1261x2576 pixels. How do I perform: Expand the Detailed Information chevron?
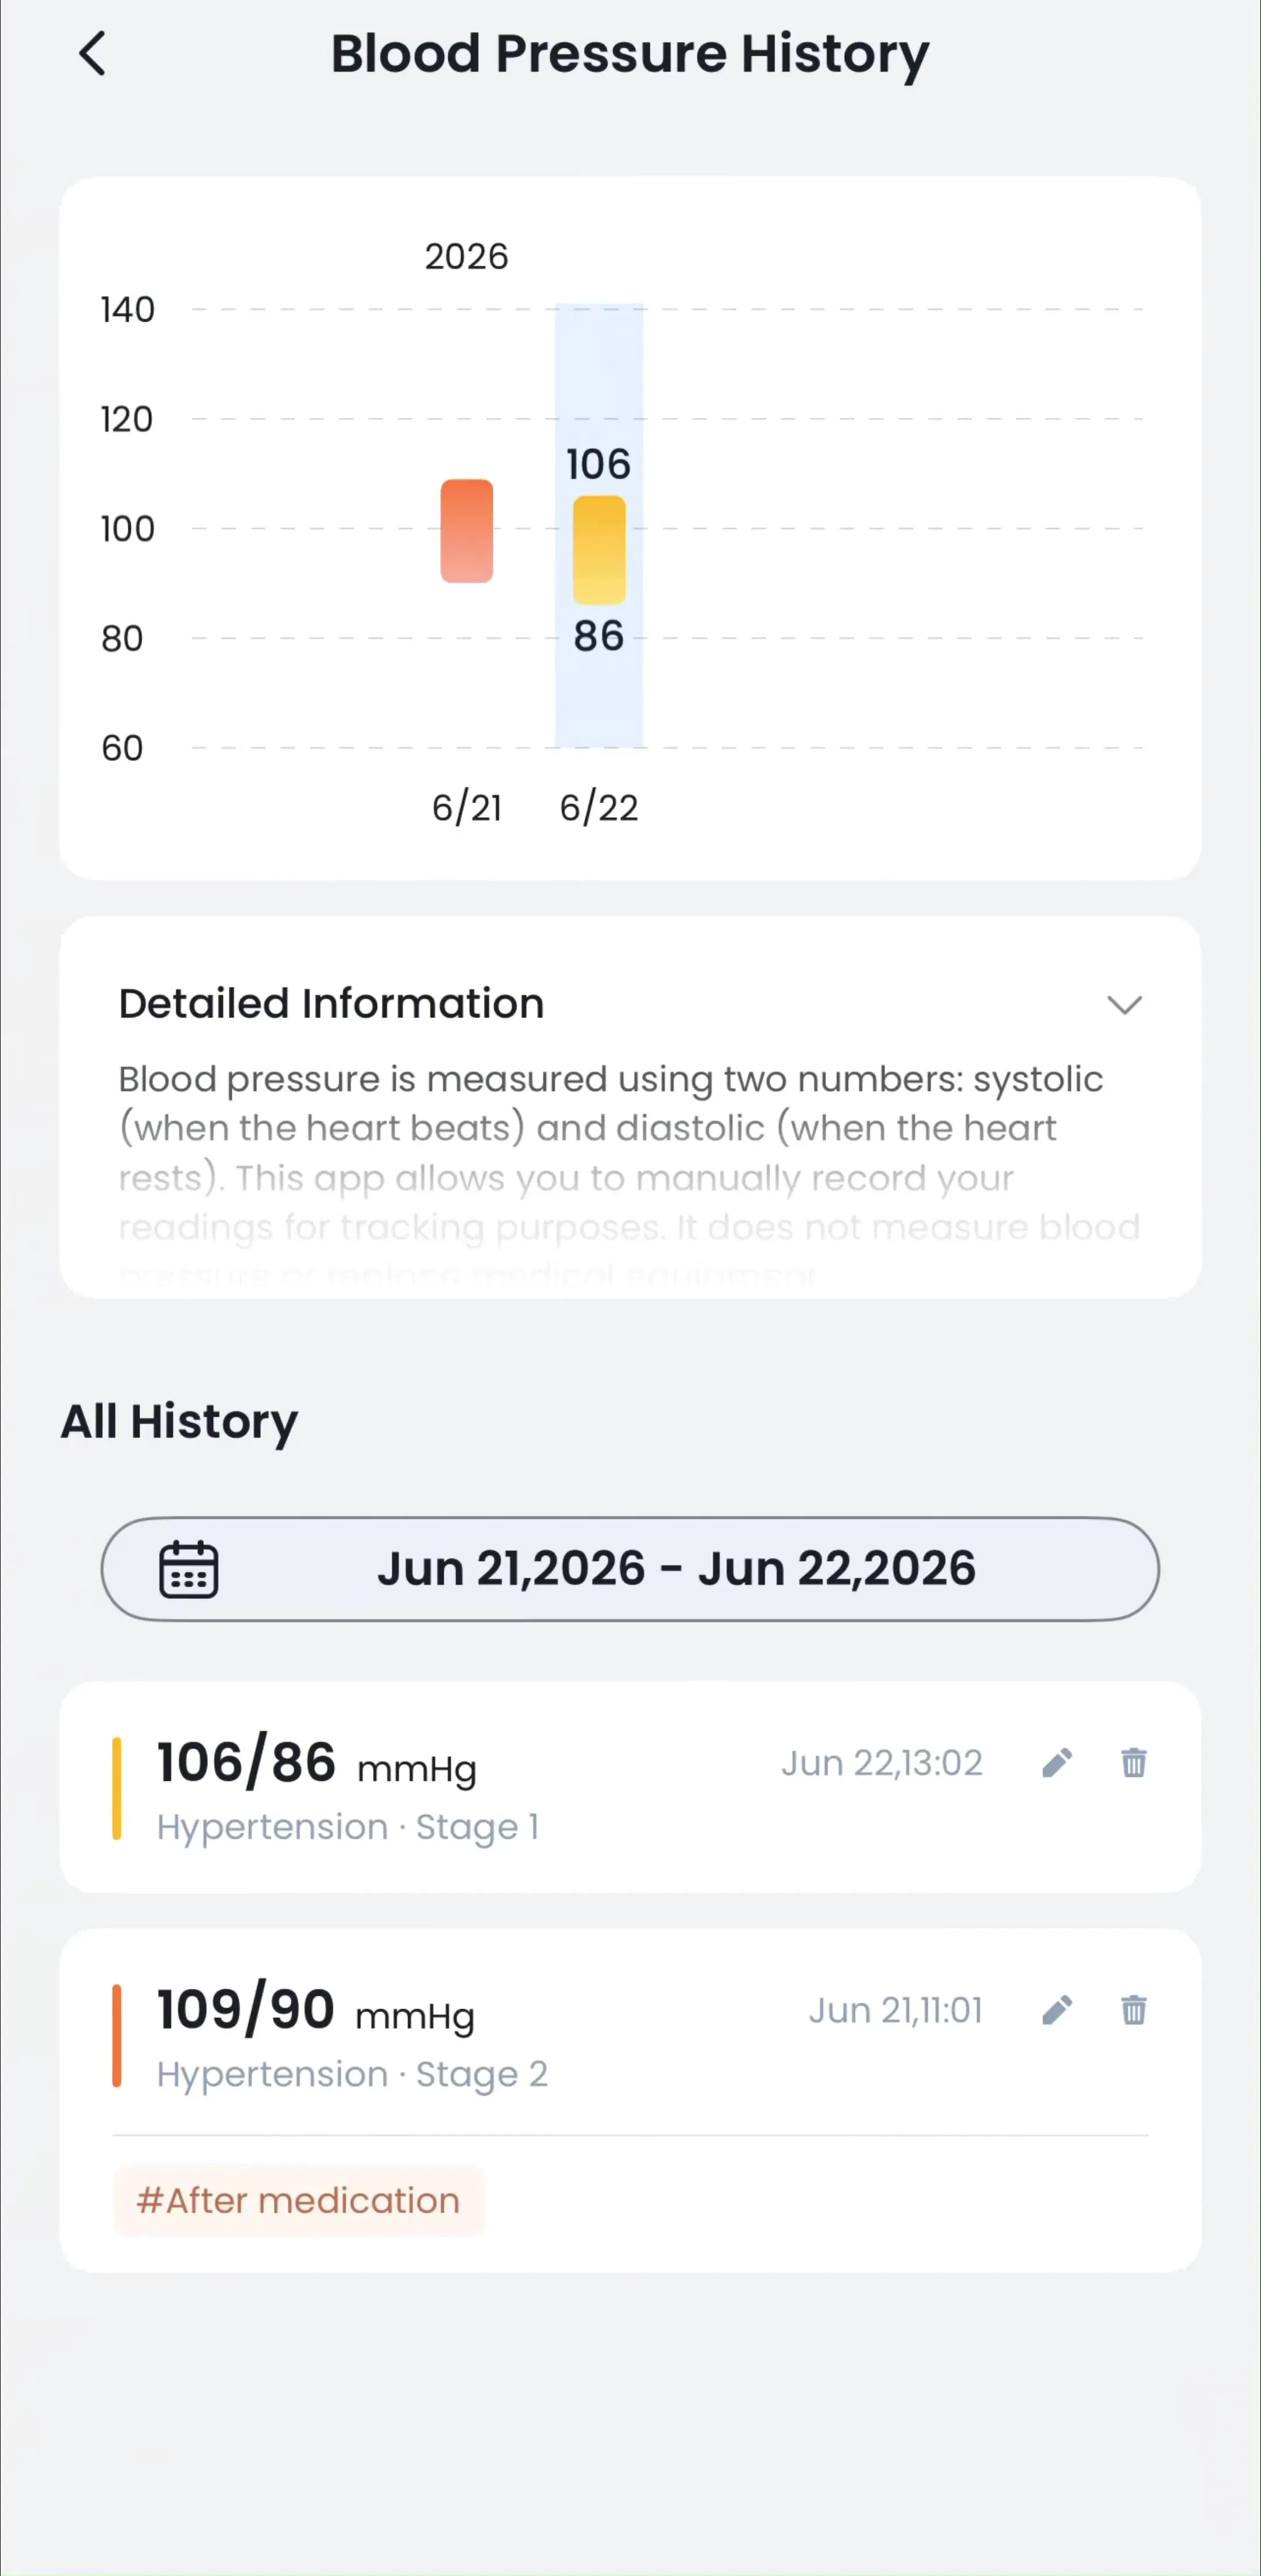coord(1124,1005)
